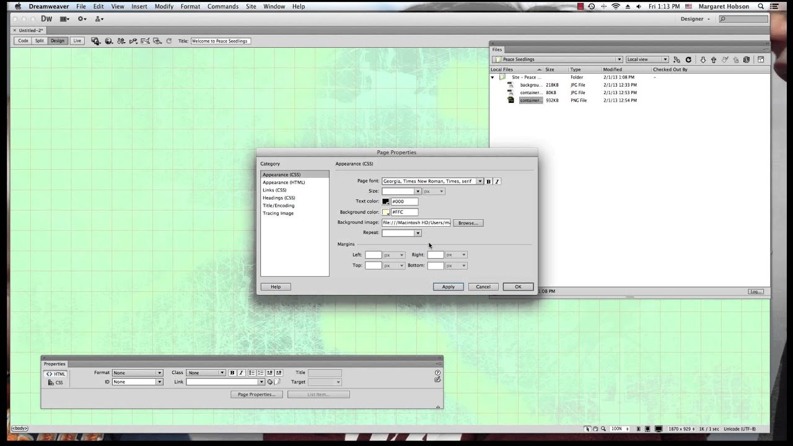
Task: Toggle Italic for page font in dialog
Action: (497, 181)
